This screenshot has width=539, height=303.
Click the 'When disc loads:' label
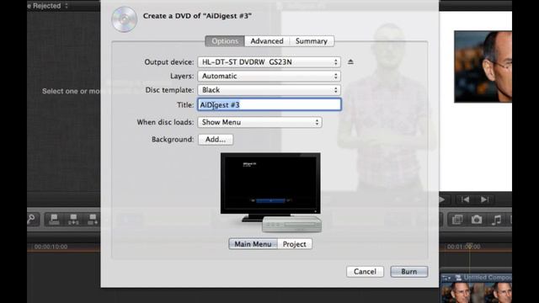coord(165,122)
